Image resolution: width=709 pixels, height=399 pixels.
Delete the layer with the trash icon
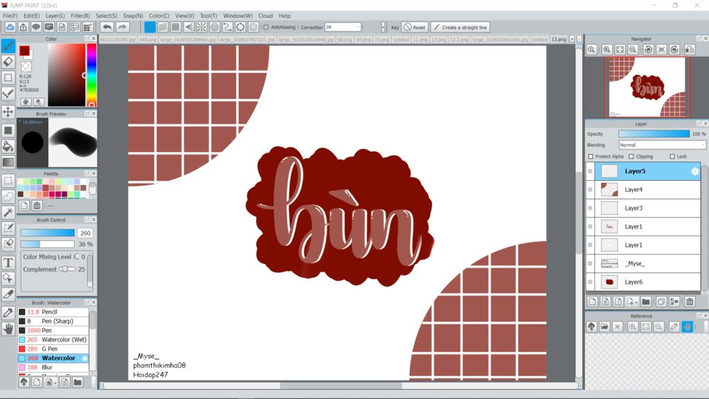[690, 302]
